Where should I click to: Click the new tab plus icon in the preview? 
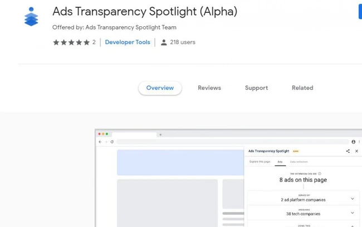[x=160, y=134]
